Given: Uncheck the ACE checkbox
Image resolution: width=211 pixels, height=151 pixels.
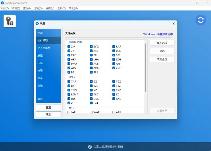Looking at the screenshot, I should coord(91,64).
